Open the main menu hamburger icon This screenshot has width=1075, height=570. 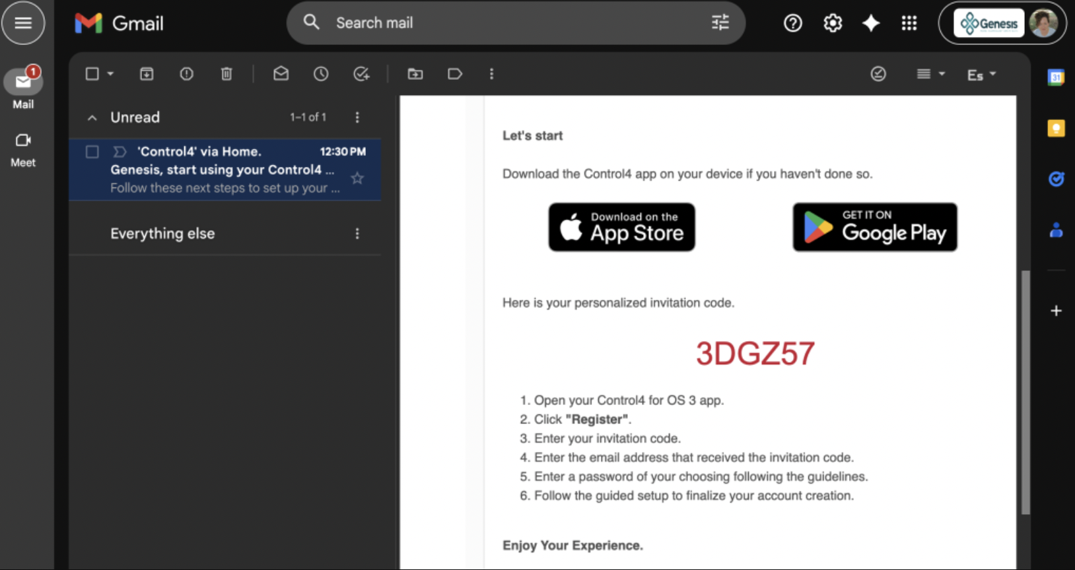click(23, 23)
